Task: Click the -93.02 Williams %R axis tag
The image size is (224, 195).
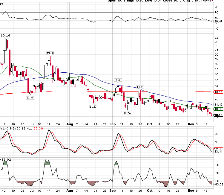Action: (x=218, y=185)
